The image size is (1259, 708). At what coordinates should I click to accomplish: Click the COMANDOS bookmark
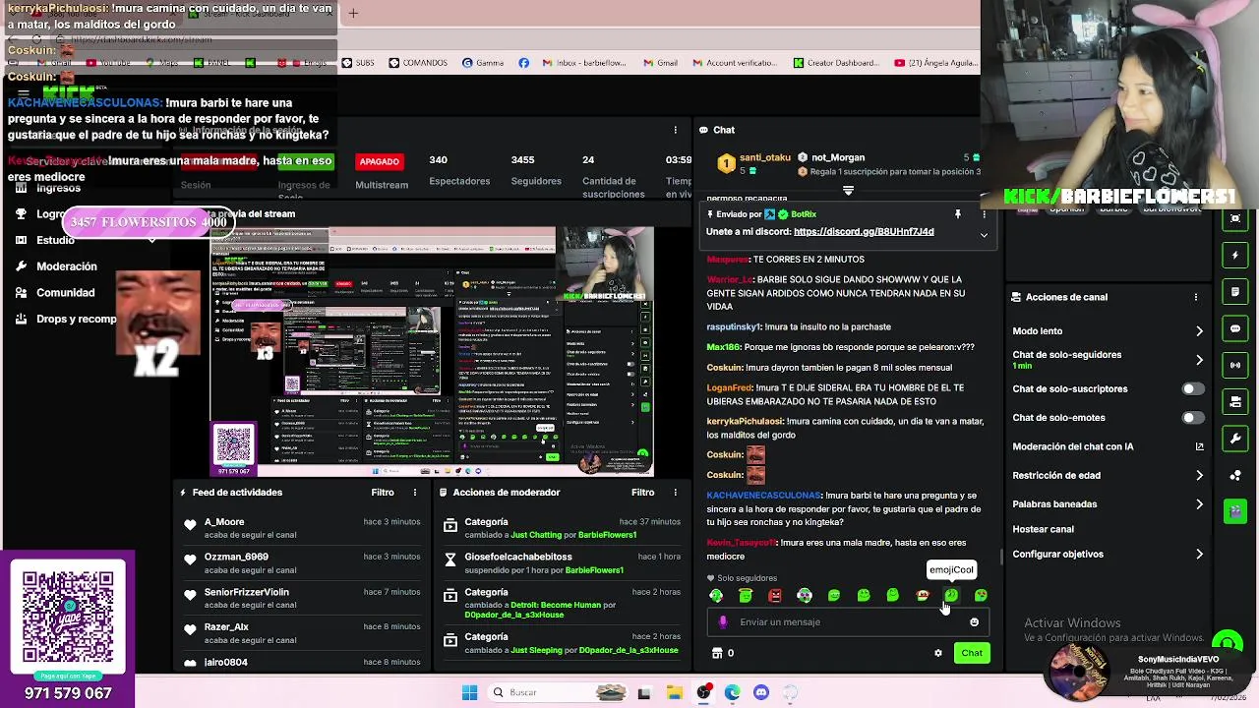coord(417,63)
